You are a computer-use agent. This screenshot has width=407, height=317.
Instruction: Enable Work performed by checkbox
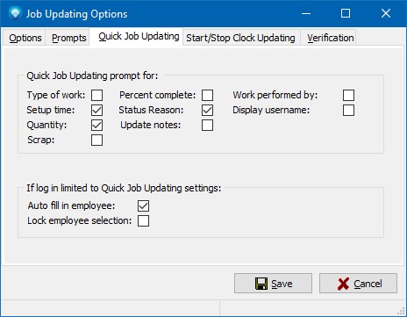tap(348, 95)
